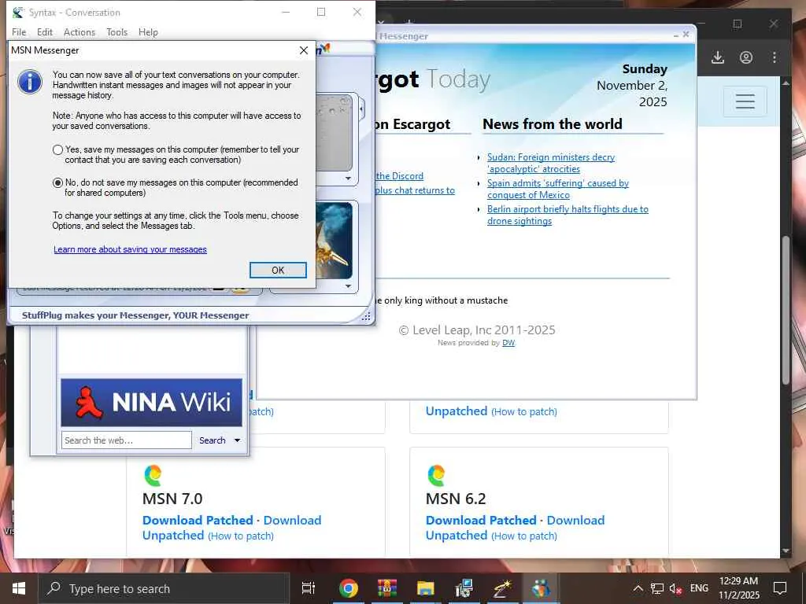Click the Conversation window title bar icon
Image resolution: width=806 pixels, height=604 pixels.
tap(18, 13)
